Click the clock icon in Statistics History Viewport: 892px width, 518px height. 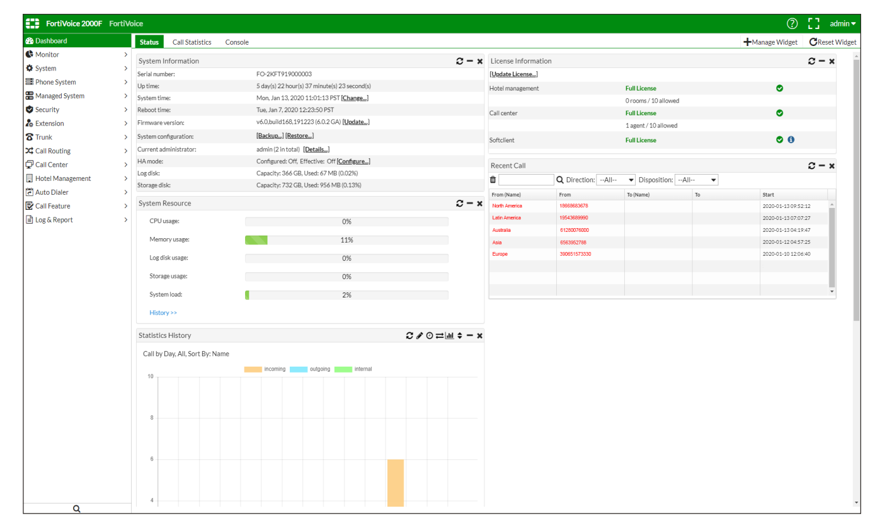(429, 335)
